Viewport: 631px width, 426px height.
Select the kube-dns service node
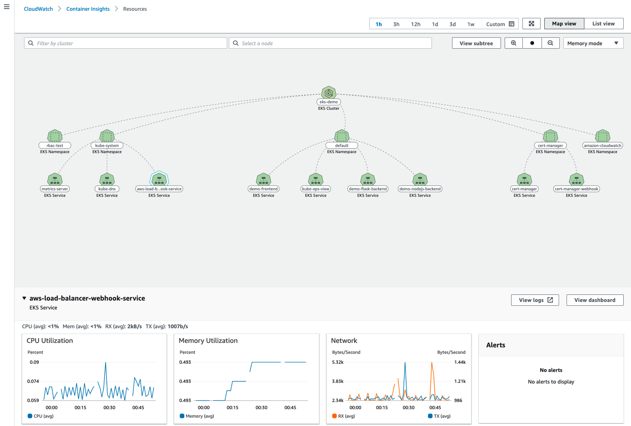(x=107, y=180)
